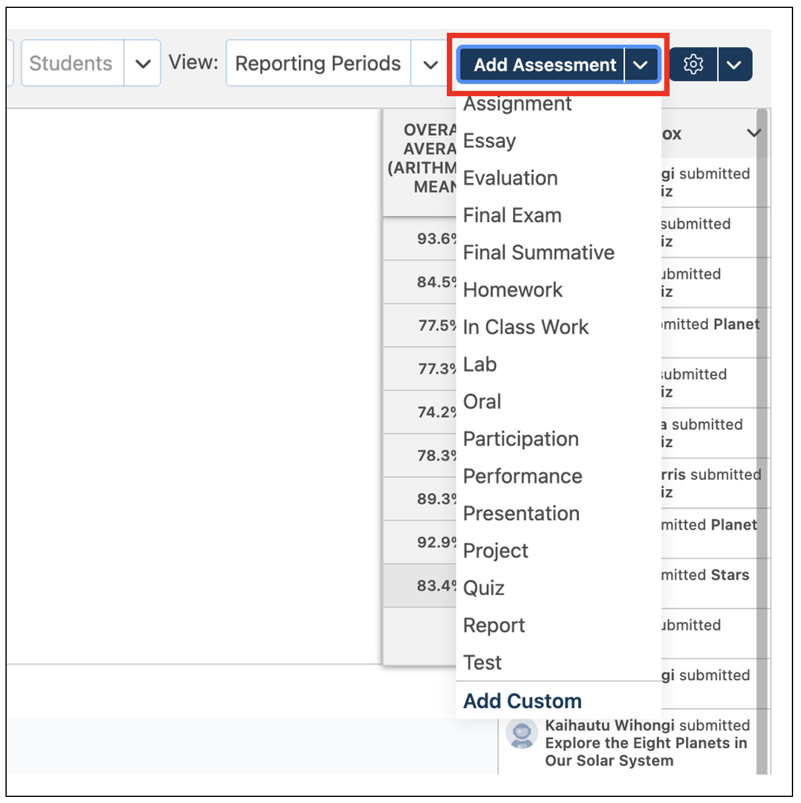Pick Homework assessment type

point(512,290)
